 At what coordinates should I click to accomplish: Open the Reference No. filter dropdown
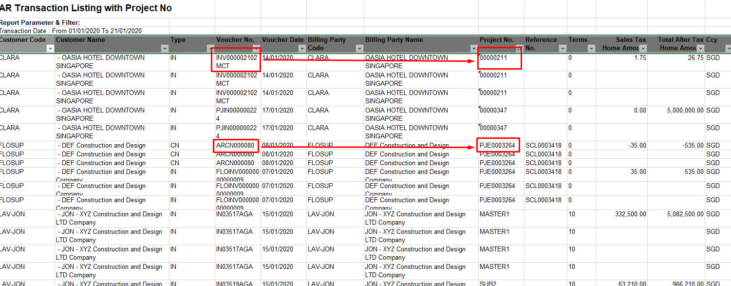click(562, 48)
